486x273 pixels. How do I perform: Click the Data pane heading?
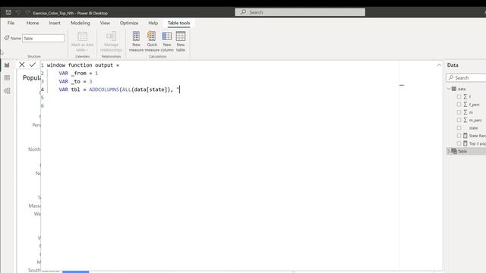[x=453, y=65]
